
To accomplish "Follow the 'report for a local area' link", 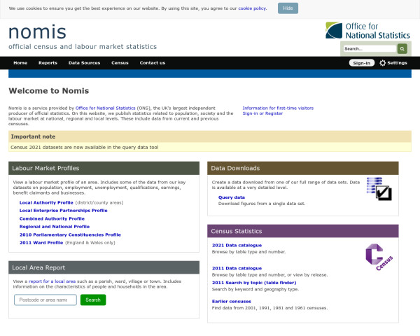I will pyautogui.click(x=52, y=281).
